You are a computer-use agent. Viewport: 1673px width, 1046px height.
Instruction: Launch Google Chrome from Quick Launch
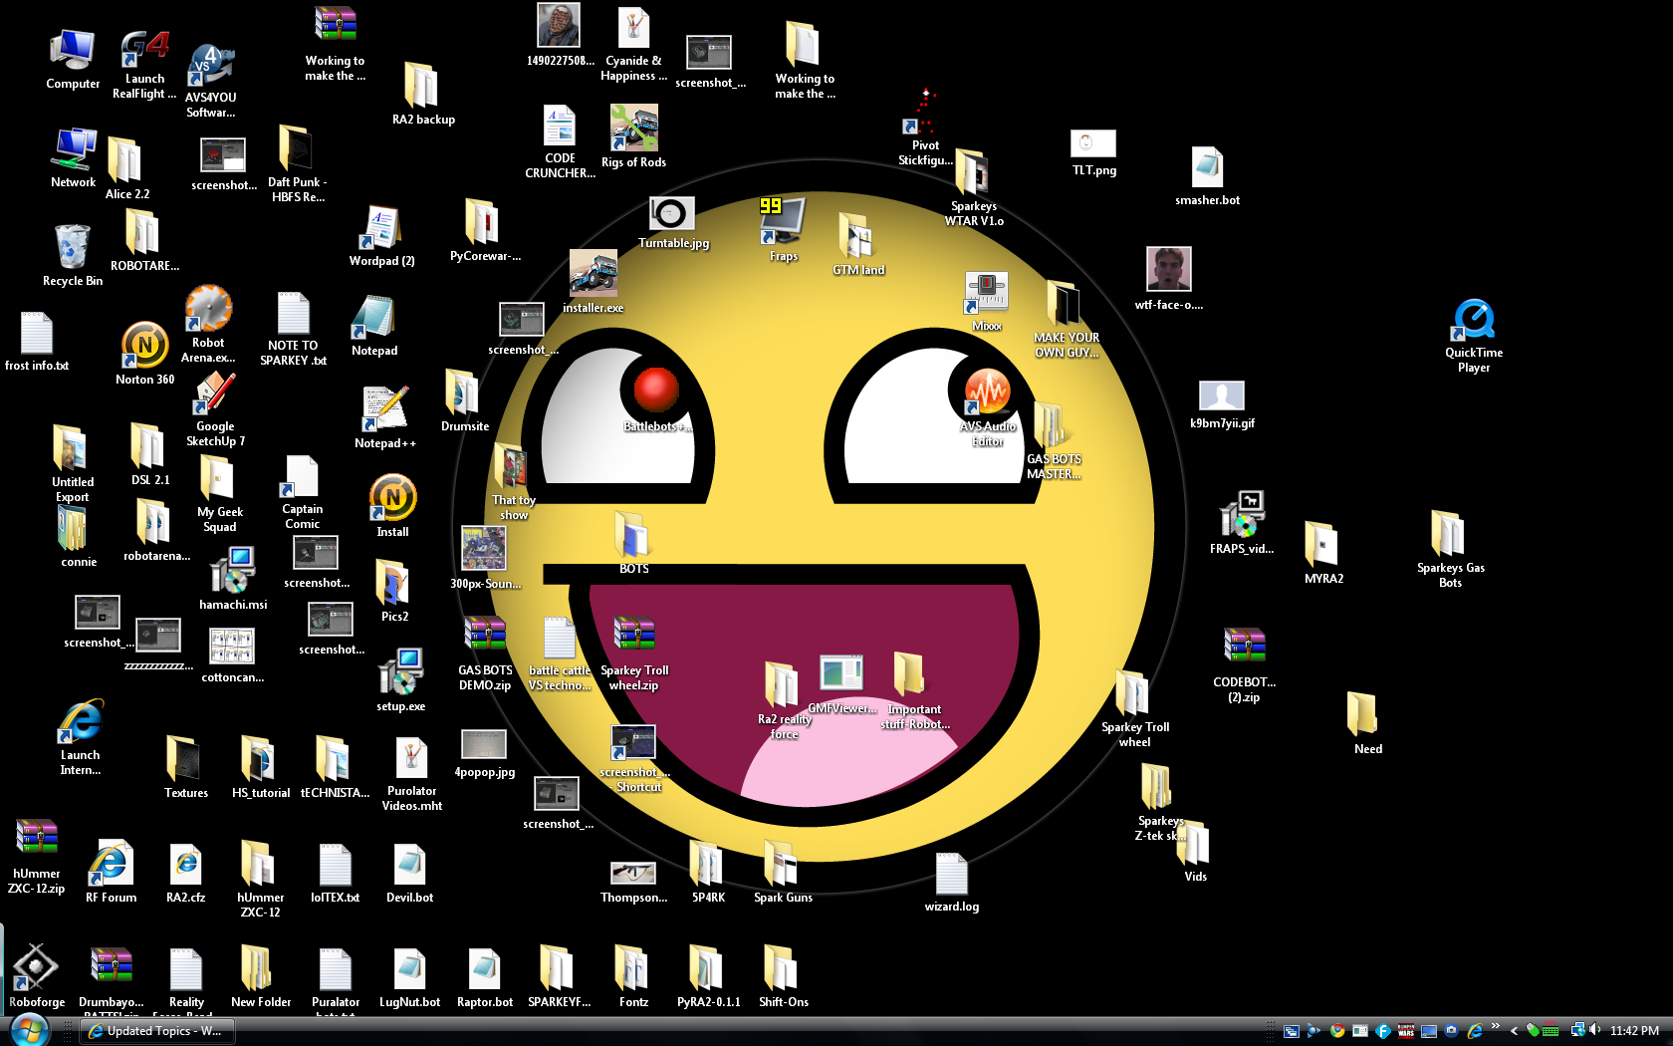tap(1336, 1031)
